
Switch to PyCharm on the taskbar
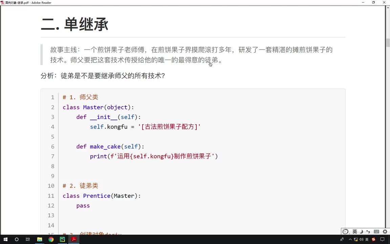pyautogui.click(x=62, y=239)
